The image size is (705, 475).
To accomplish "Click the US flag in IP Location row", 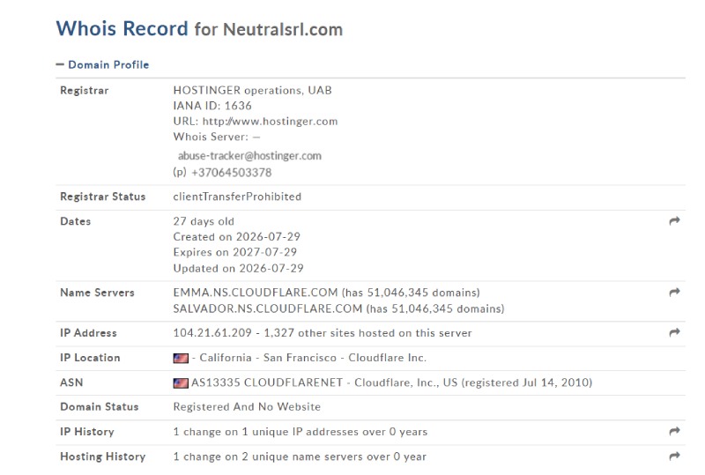I will click(x=181, y=358).
